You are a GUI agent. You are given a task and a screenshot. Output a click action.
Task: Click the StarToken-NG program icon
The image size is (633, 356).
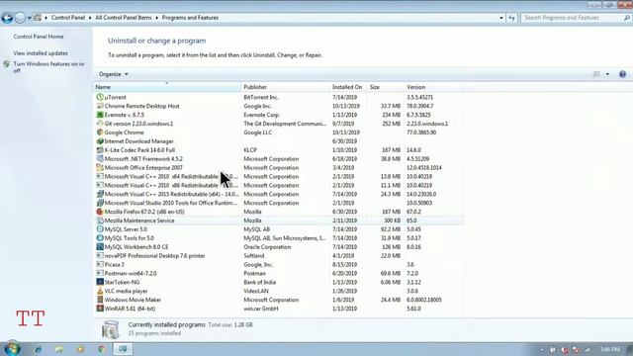point(100,282)
